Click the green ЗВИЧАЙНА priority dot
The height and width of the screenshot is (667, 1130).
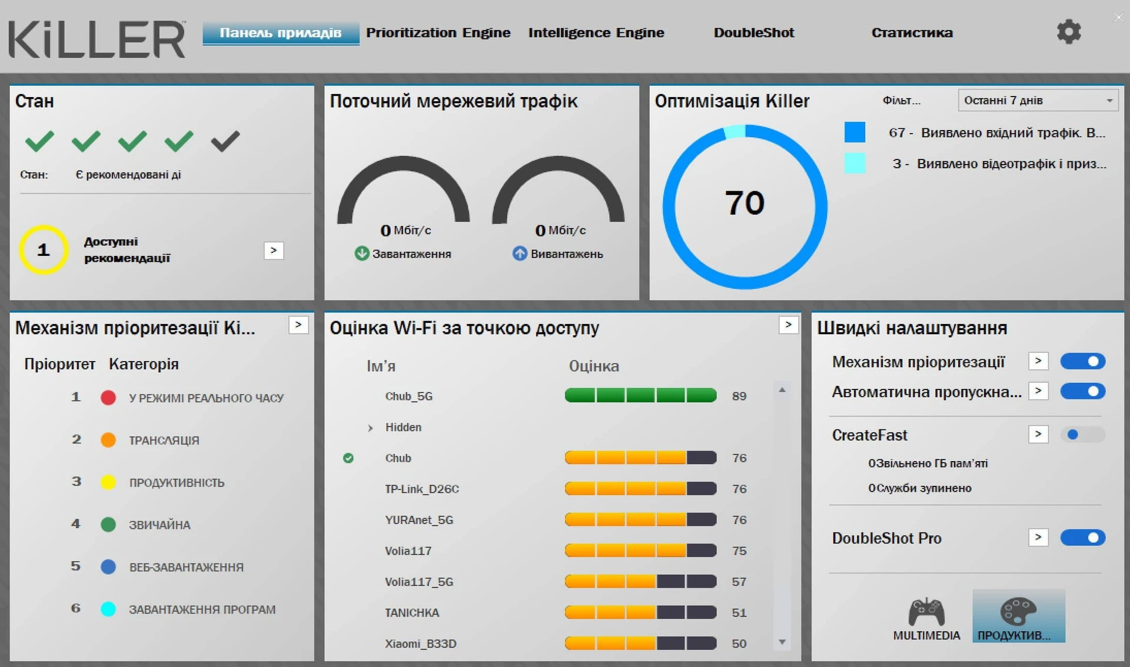pyautogui.click(x=108, y=525)
